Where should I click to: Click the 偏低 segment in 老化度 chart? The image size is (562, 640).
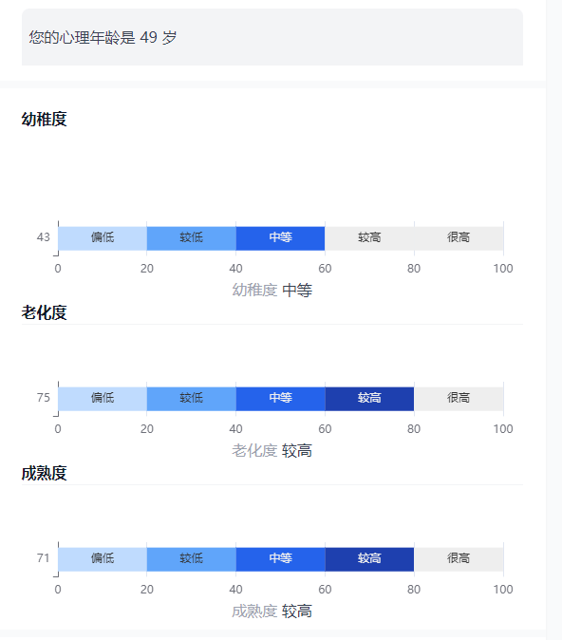coord(103,399)
